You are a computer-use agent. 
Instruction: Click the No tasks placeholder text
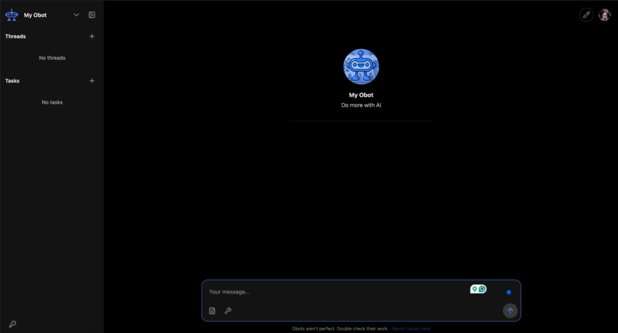[52, 103]
